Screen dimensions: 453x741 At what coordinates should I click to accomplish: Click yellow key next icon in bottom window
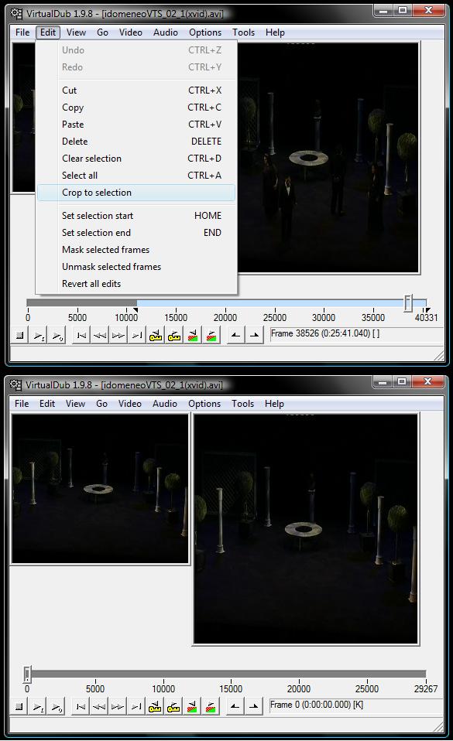point(173,707)
